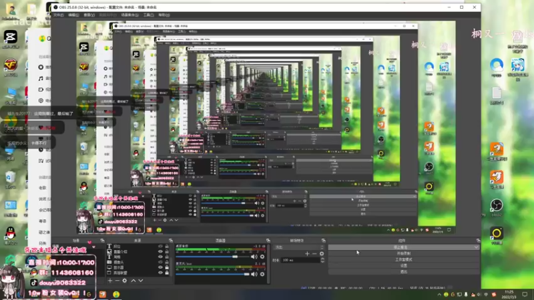Click the green-yellow round taskbar icon
This screenshot has width=534, height=300.
point(116,294)
